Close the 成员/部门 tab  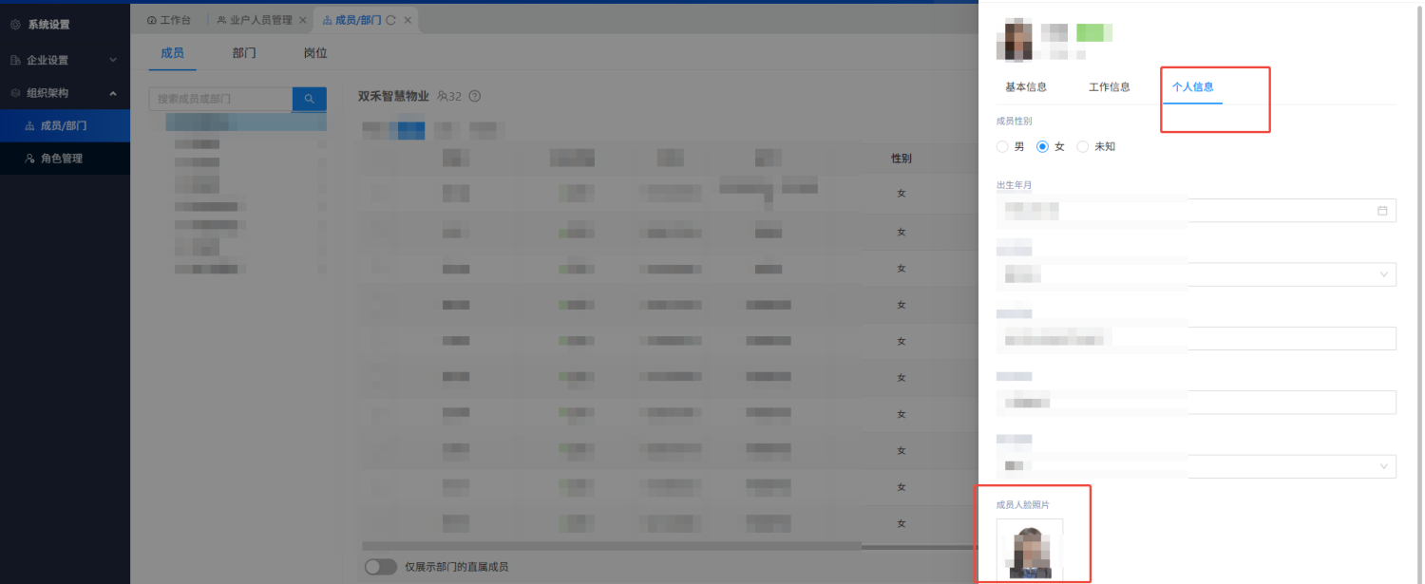point(408,20)
